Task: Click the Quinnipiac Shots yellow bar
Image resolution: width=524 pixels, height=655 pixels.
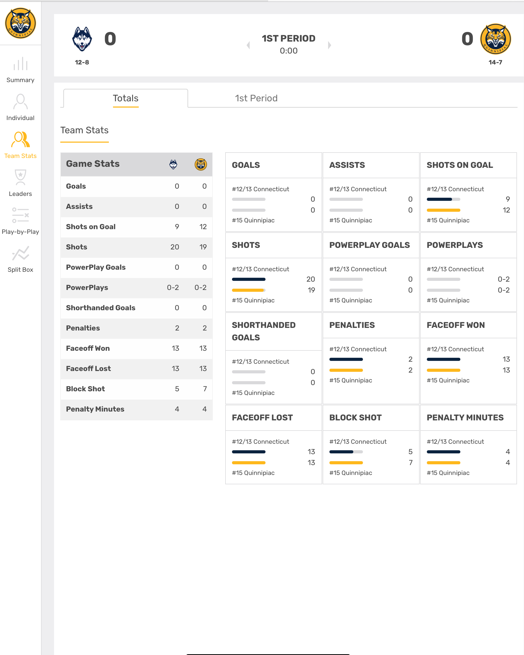Action: (x=248, y=290)
